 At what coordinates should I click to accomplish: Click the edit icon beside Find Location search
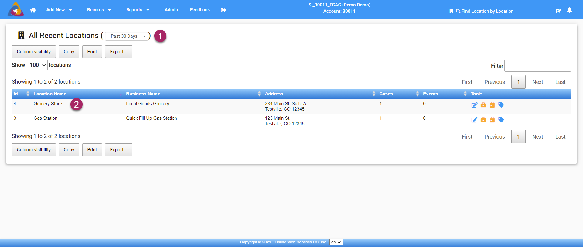(558, 11)
